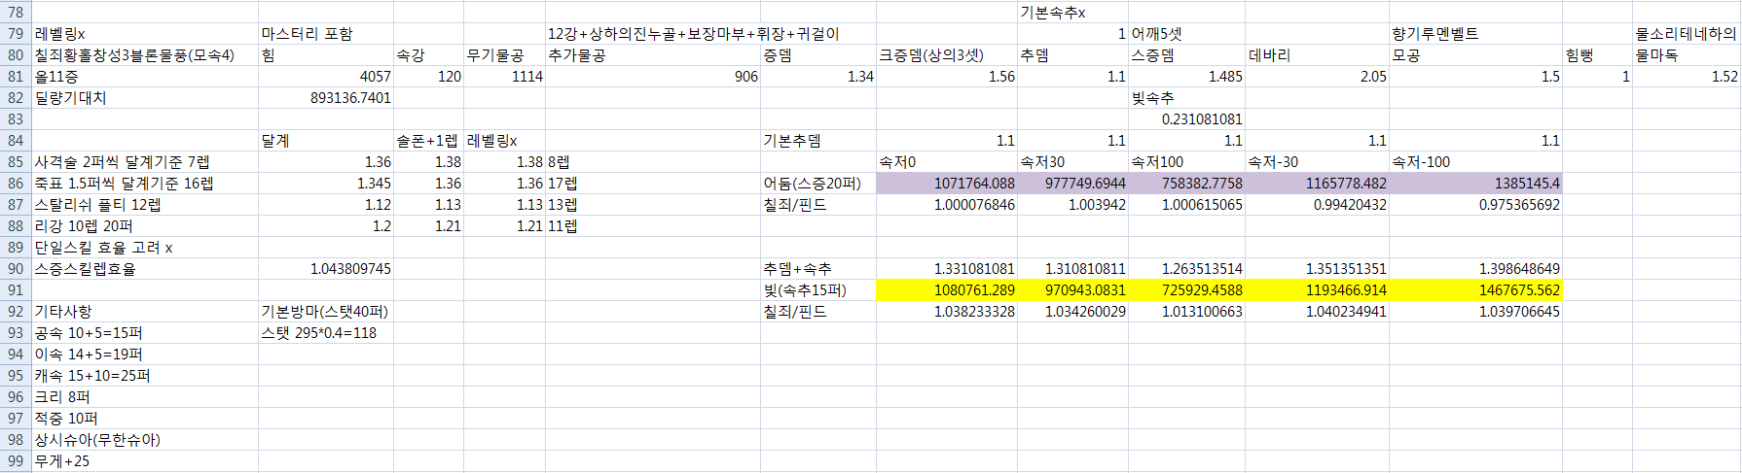Select the 스증스킬렙효율 label cell
The image size is (1742, 473).
pos(144,269)
